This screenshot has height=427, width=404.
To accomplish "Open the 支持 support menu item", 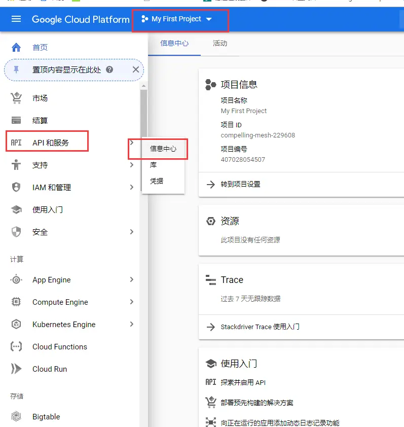I will pyautogui.click(x=40, y=165).
